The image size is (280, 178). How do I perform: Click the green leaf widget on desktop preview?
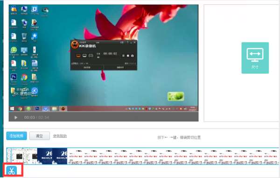[x=176, y=96]
